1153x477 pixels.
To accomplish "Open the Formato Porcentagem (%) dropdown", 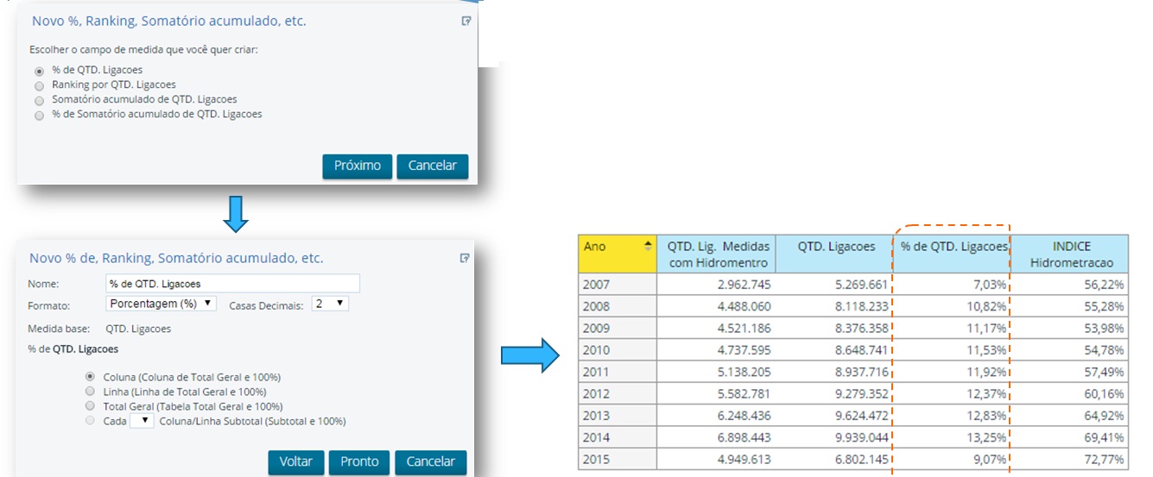I will [x=161, y=304].
